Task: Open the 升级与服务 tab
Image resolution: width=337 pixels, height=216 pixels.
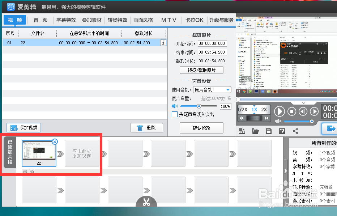Action: tap(221, 20)
